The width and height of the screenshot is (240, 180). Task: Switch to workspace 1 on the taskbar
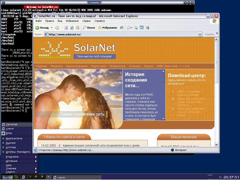[x=30, y=177]
